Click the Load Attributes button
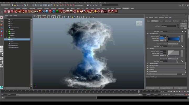189x105 pixels. pos(166,88)
